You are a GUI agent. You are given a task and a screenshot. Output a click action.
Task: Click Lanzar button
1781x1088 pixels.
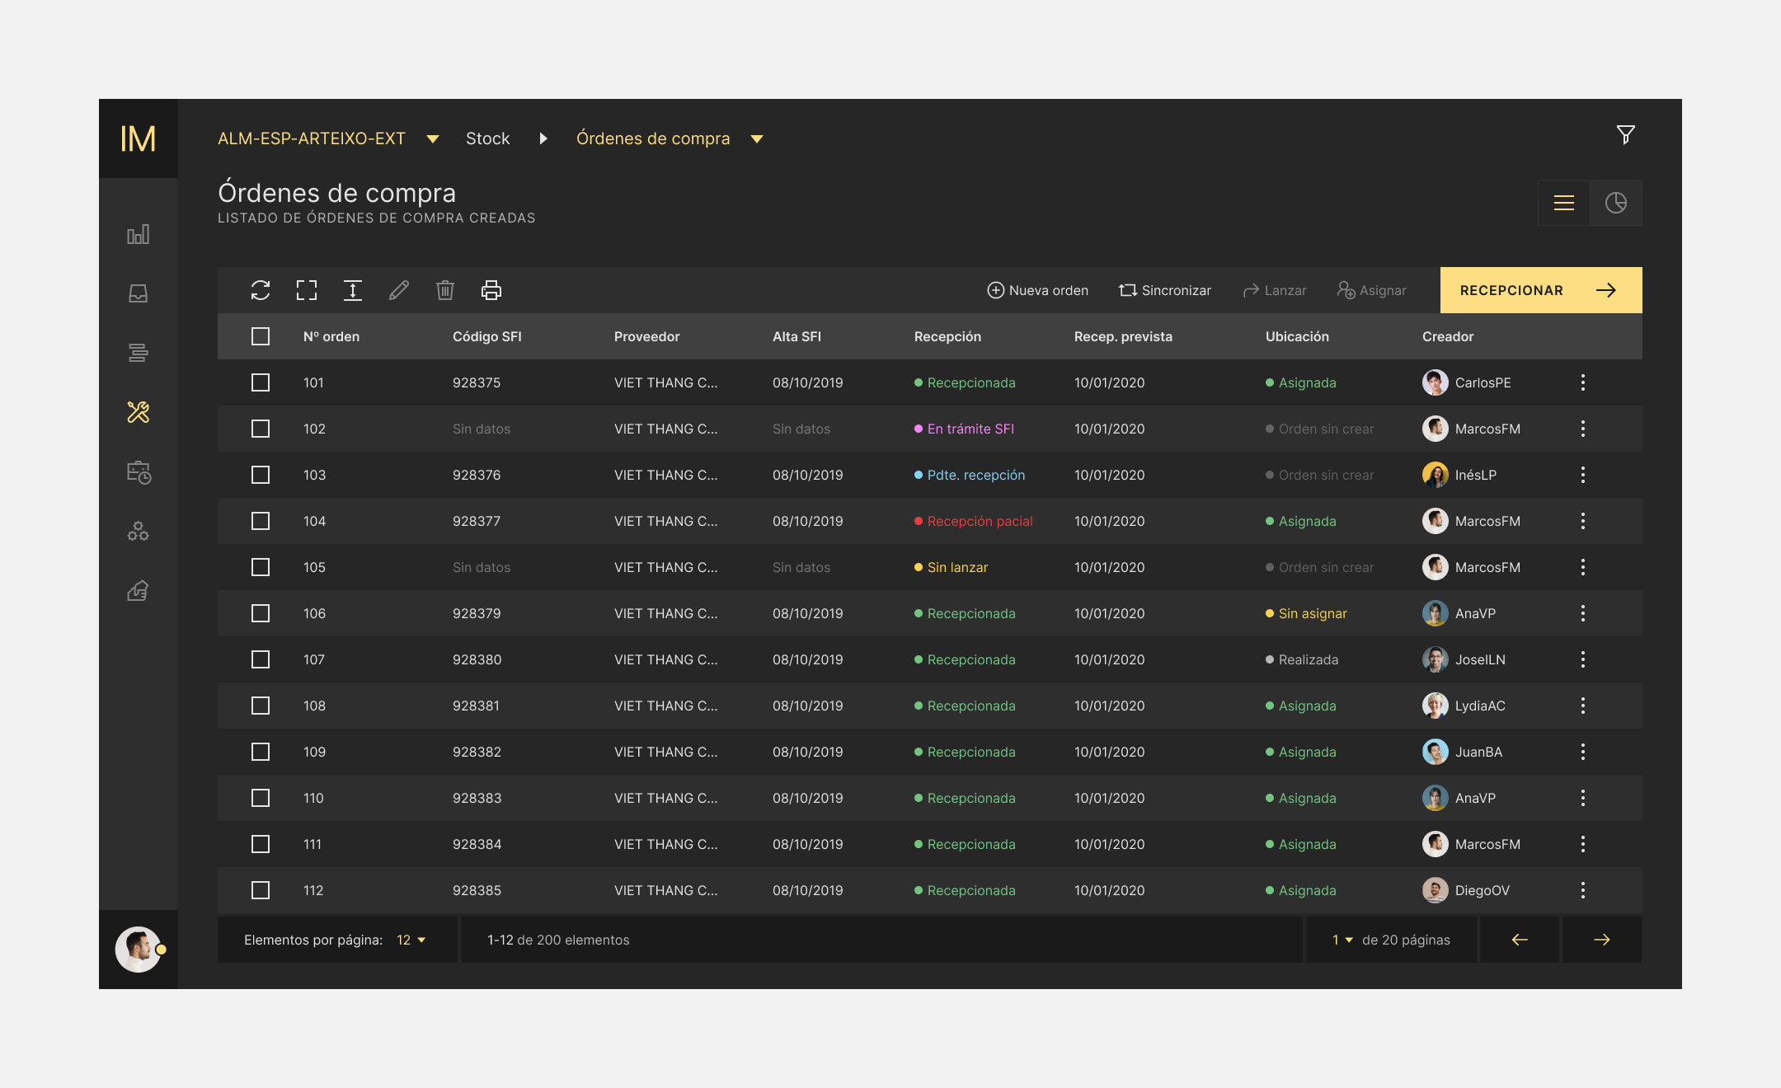[1274, 290]
